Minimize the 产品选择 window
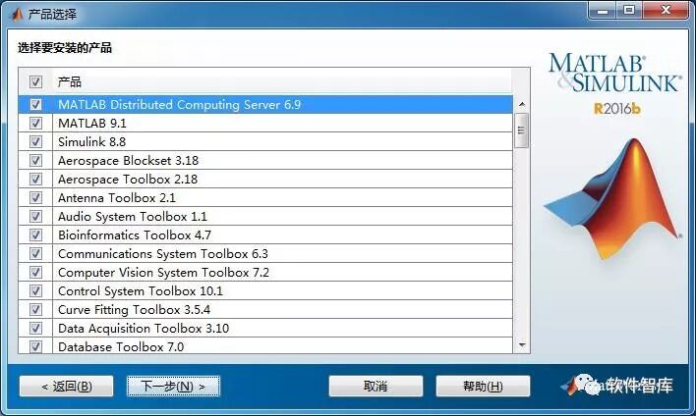This screenshot has width=696, height=416. coord(603,11)
